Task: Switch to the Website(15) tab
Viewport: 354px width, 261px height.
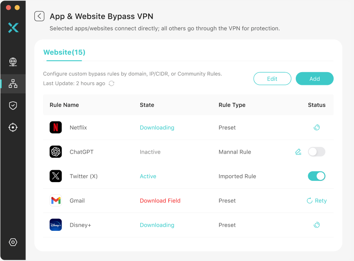Action: [x=64, y=52]
